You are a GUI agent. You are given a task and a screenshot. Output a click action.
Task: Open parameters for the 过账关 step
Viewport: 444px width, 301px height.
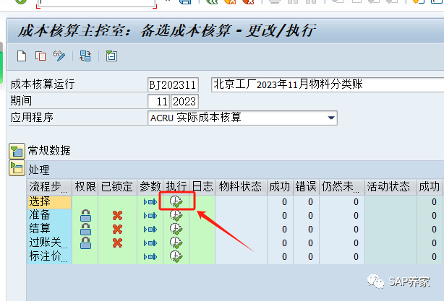tap(150, 243)
